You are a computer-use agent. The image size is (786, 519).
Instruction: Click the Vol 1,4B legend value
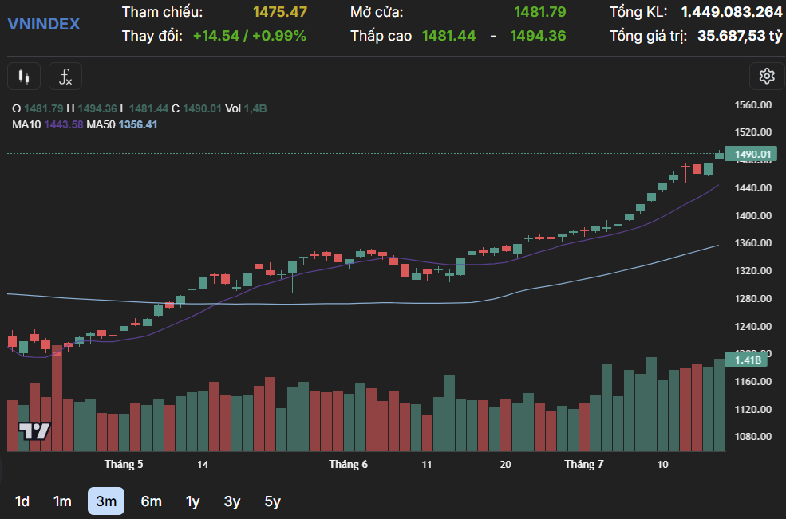[257, 108]
